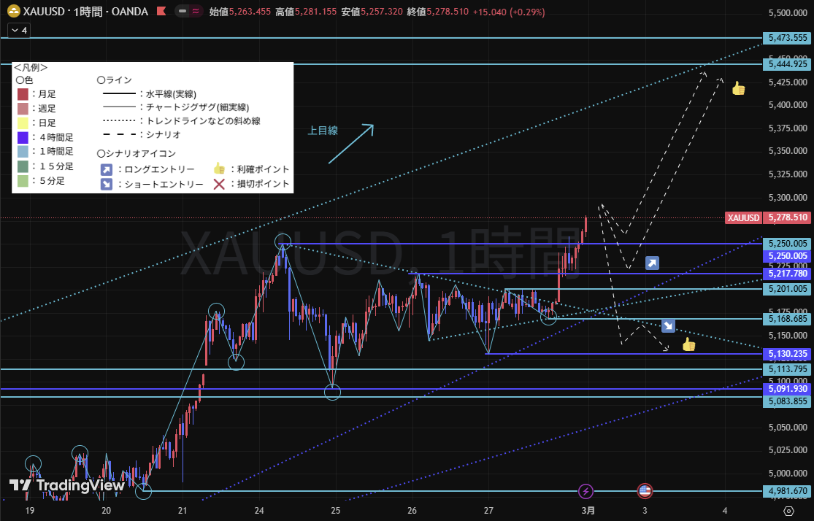The height and width of the screenshot is (521, 814).
Task: Click the gold XAUUSD symbol logo
Action: point(13,12)
